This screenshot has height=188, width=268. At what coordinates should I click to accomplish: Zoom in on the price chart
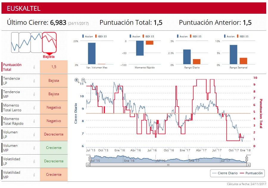77,80
